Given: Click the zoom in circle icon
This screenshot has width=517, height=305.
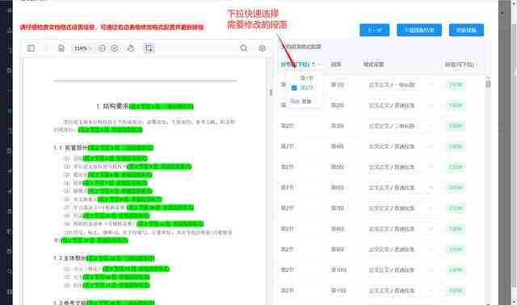Looking at the screenshot, I should (115, 49).
